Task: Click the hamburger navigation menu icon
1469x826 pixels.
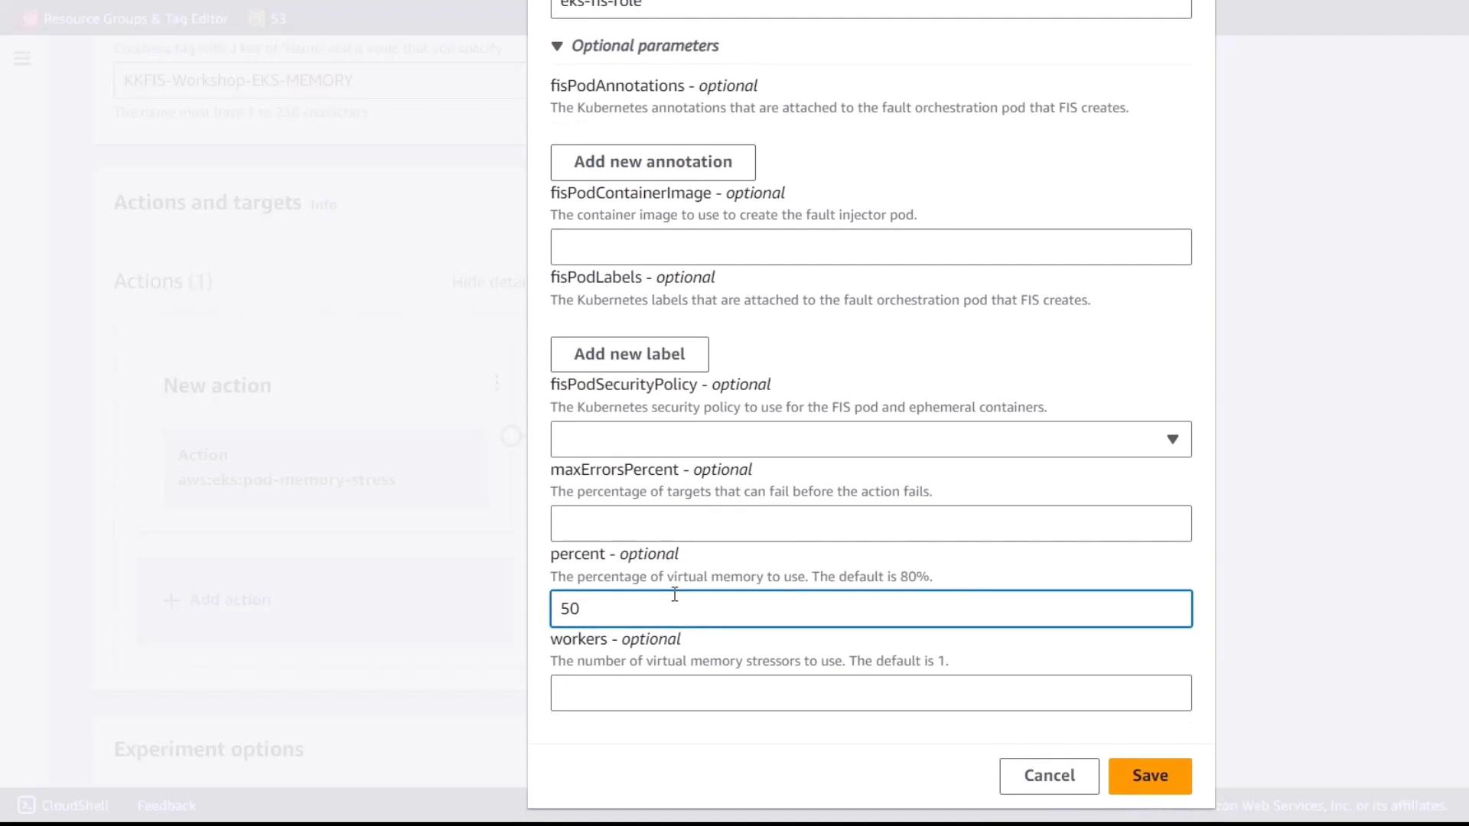Action: click(x=22, y=59)
